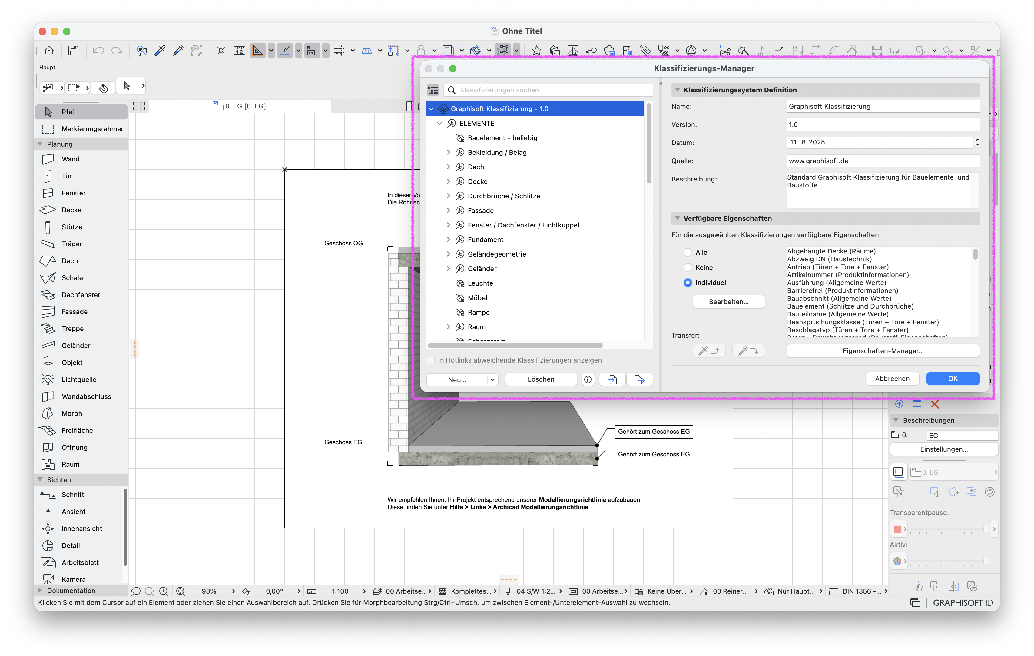Collapse the ELEMENTE tree node
This screenshot has height=656, width=1034.
click(x=440, y=124)
